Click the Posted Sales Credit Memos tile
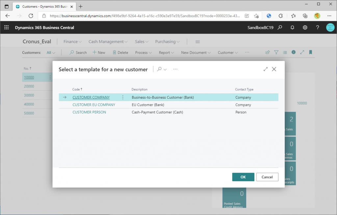The height and width of the screenshot is (215, 337). (x=234, y=198)
